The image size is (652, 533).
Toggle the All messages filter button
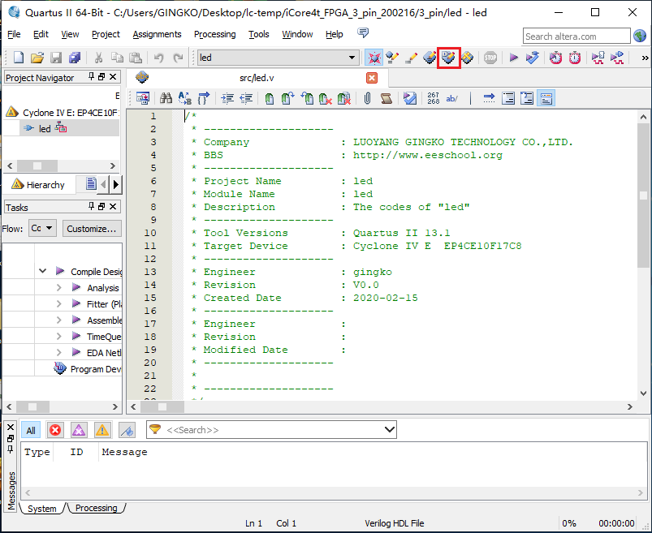[31, 430]
